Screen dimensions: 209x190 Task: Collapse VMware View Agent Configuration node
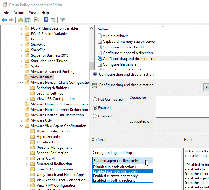[x=21, y=126]
